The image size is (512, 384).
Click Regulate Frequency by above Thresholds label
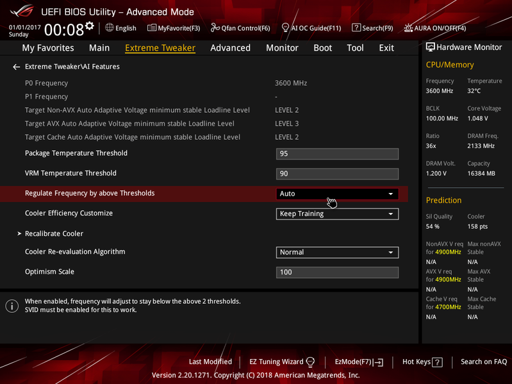pyautogui.click(x=90, y=194)
